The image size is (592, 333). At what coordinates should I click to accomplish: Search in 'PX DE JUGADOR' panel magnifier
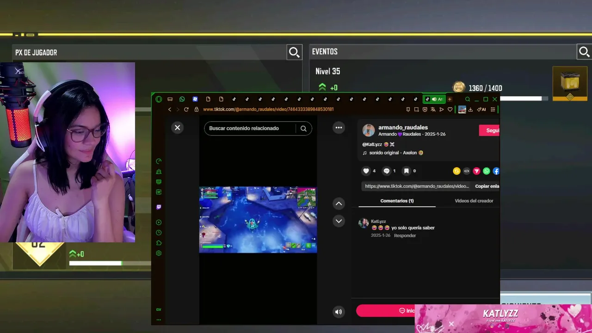(x=294, y=52)
